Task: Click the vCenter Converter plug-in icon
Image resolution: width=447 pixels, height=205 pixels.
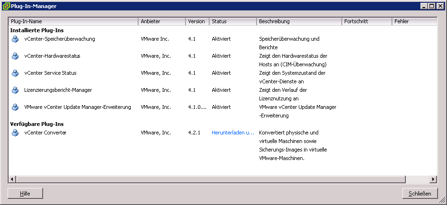Action: point(15,133)
